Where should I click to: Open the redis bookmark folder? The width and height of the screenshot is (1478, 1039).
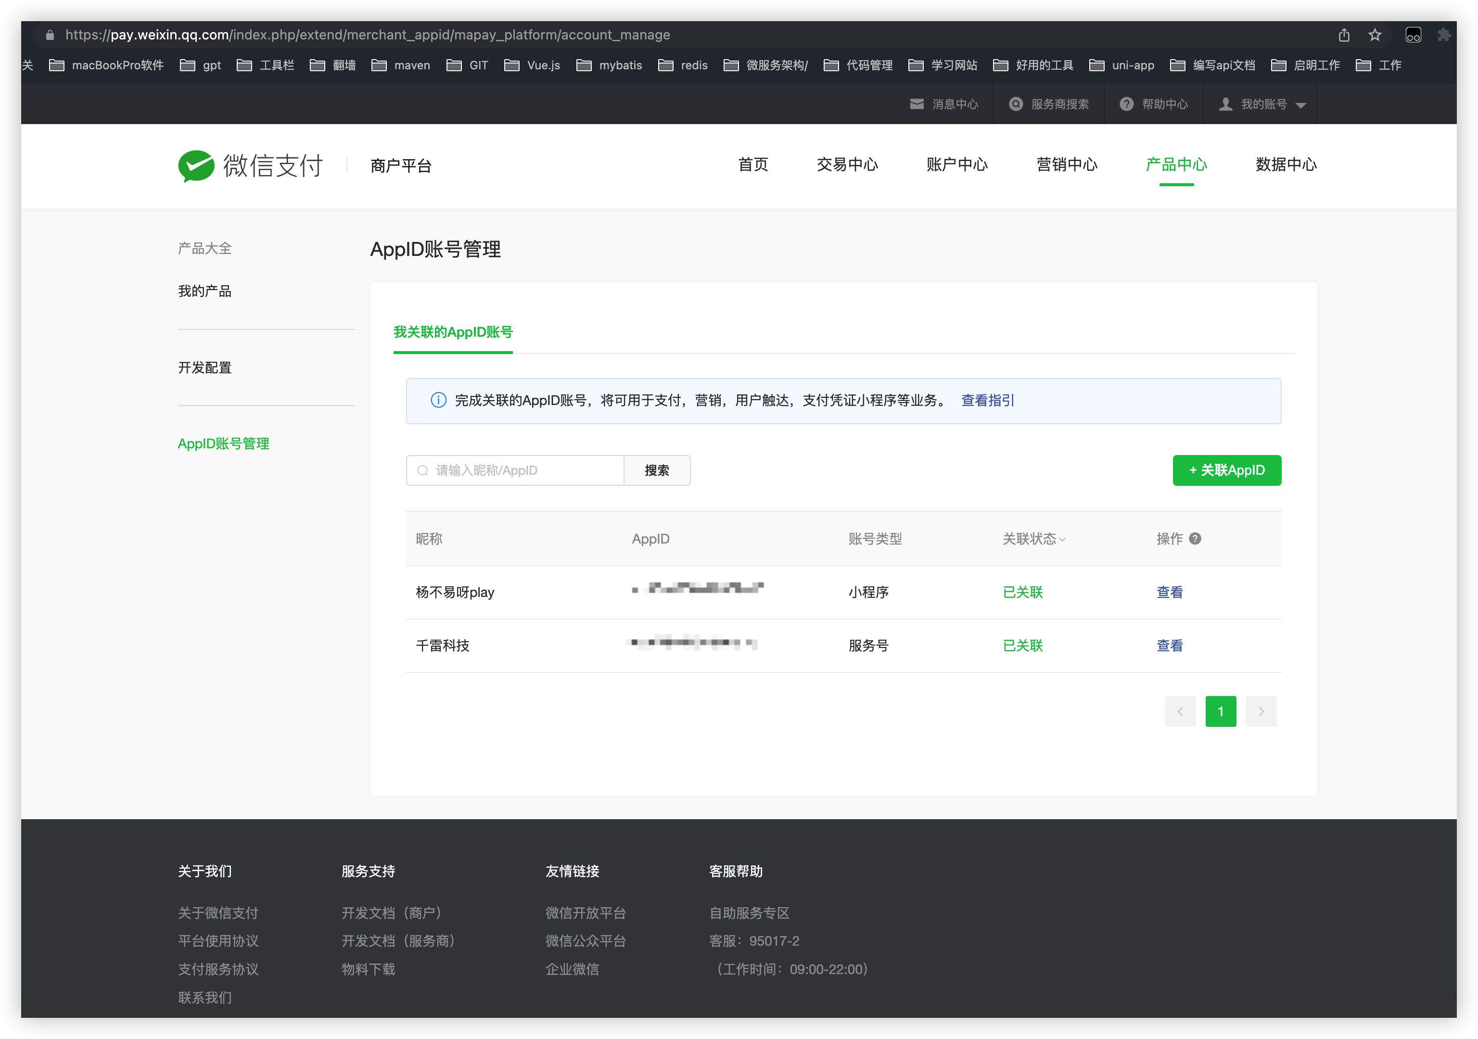click(682, 65)
